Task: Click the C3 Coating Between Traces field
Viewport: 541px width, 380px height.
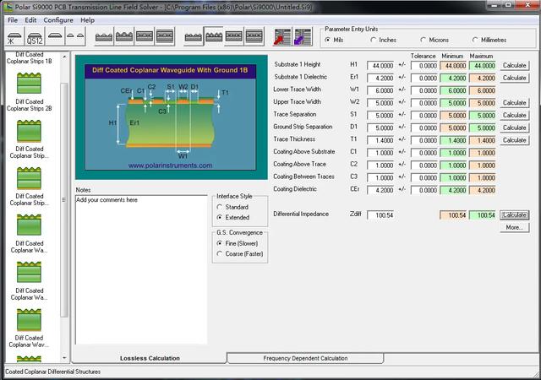Action: click(x=380, y=177)
